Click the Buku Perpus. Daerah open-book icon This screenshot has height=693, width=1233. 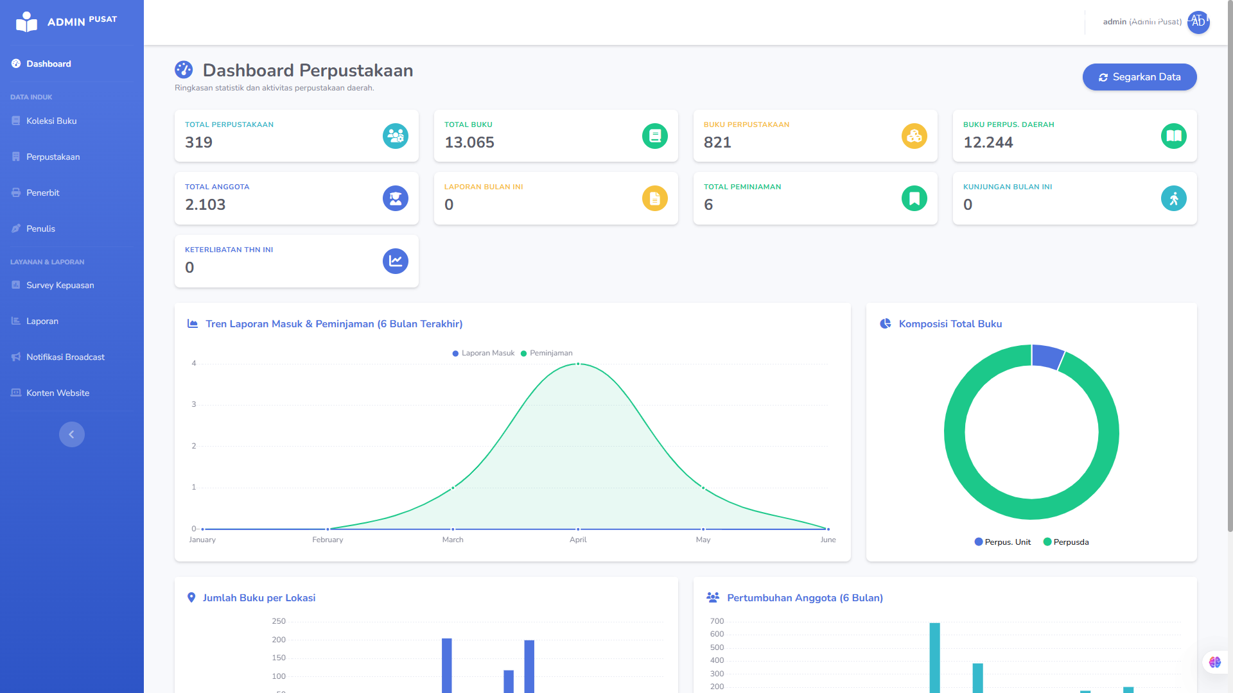[1174, 136]
